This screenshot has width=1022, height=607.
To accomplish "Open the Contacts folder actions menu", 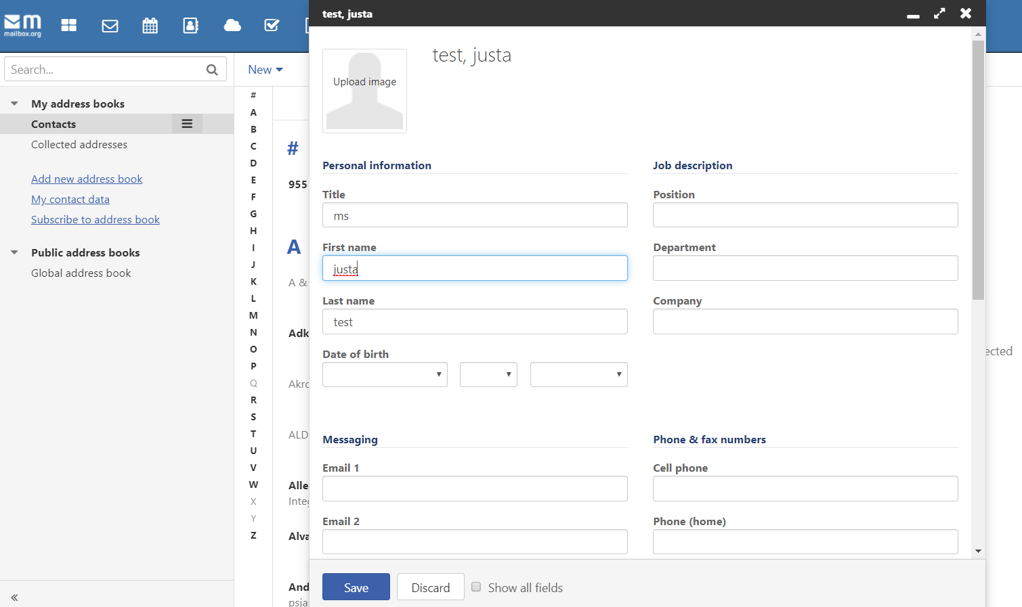I will pyautogui.click(x=187, y=124).
